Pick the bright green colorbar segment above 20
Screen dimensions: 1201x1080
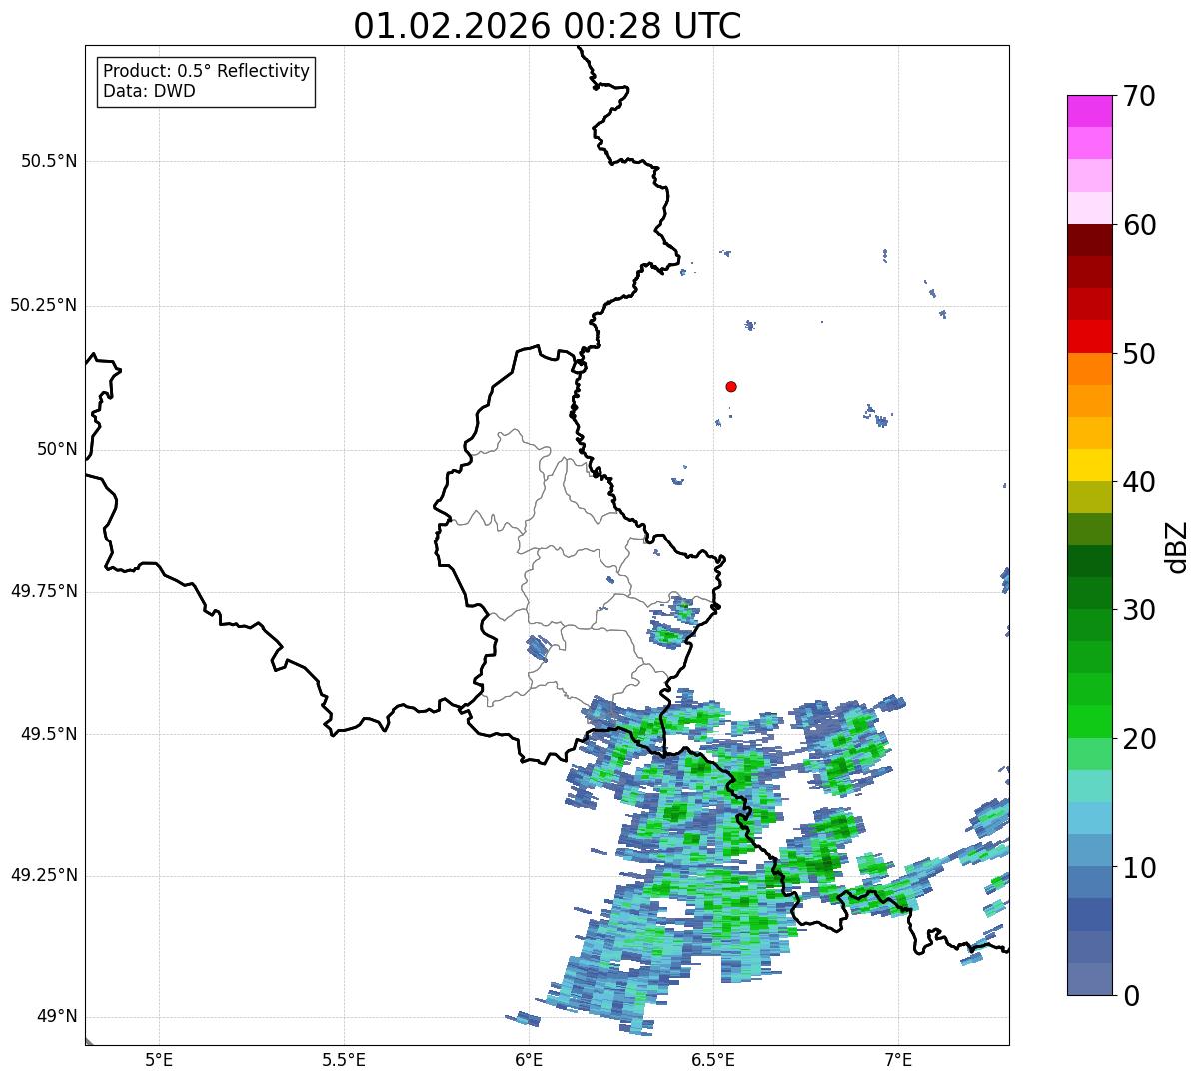[x=1088, y=722]
